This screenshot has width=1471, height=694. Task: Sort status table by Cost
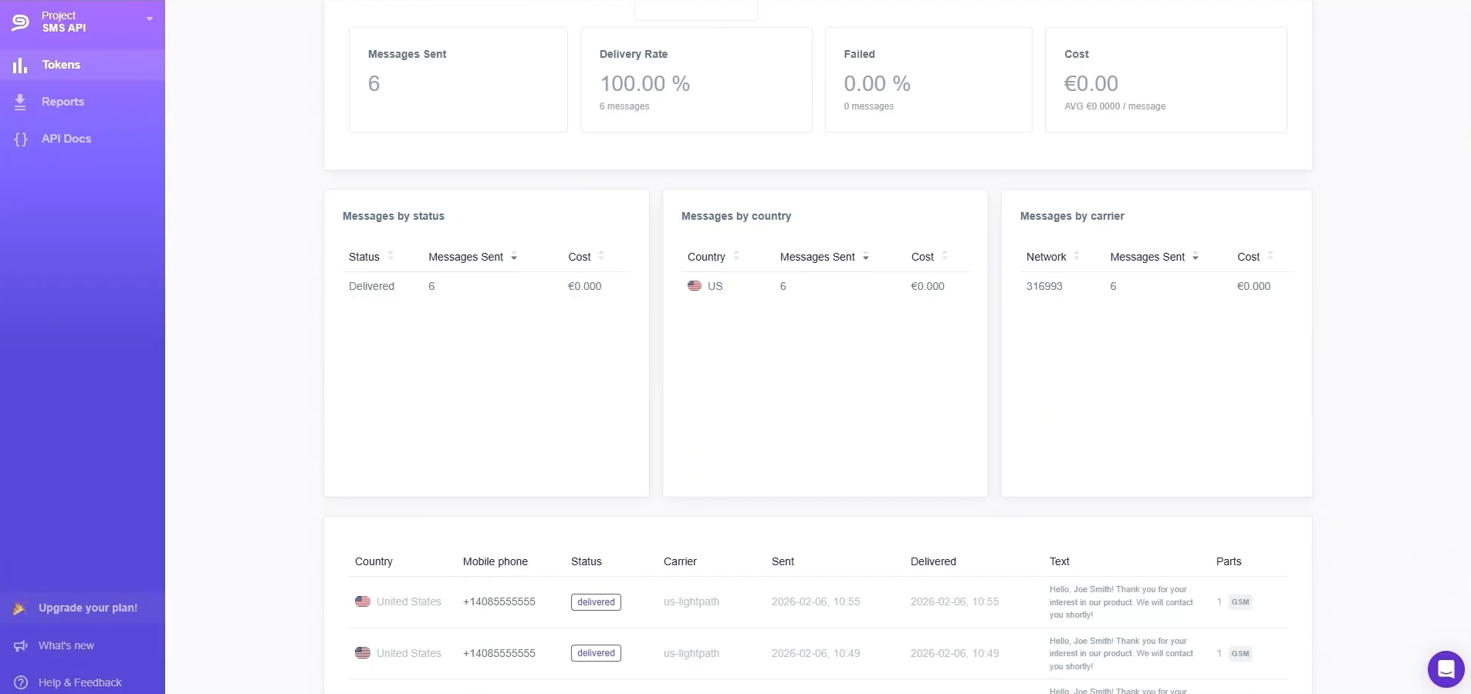point(587,257)
